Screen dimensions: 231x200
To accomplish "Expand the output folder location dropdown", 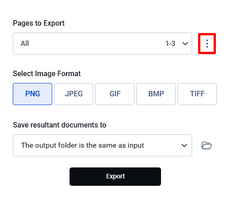I will [x=102, y=145].
